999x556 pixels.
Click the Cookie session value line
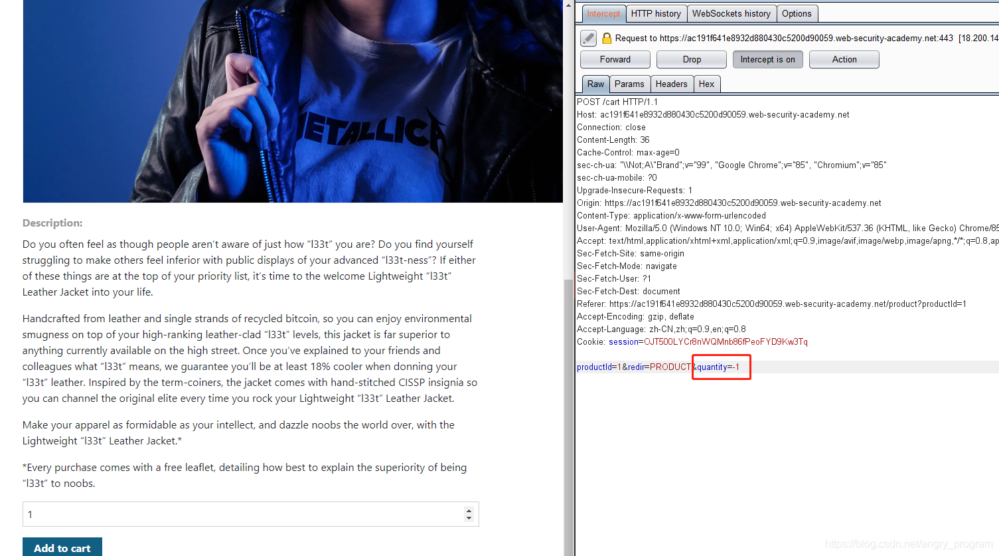[692, 341]
